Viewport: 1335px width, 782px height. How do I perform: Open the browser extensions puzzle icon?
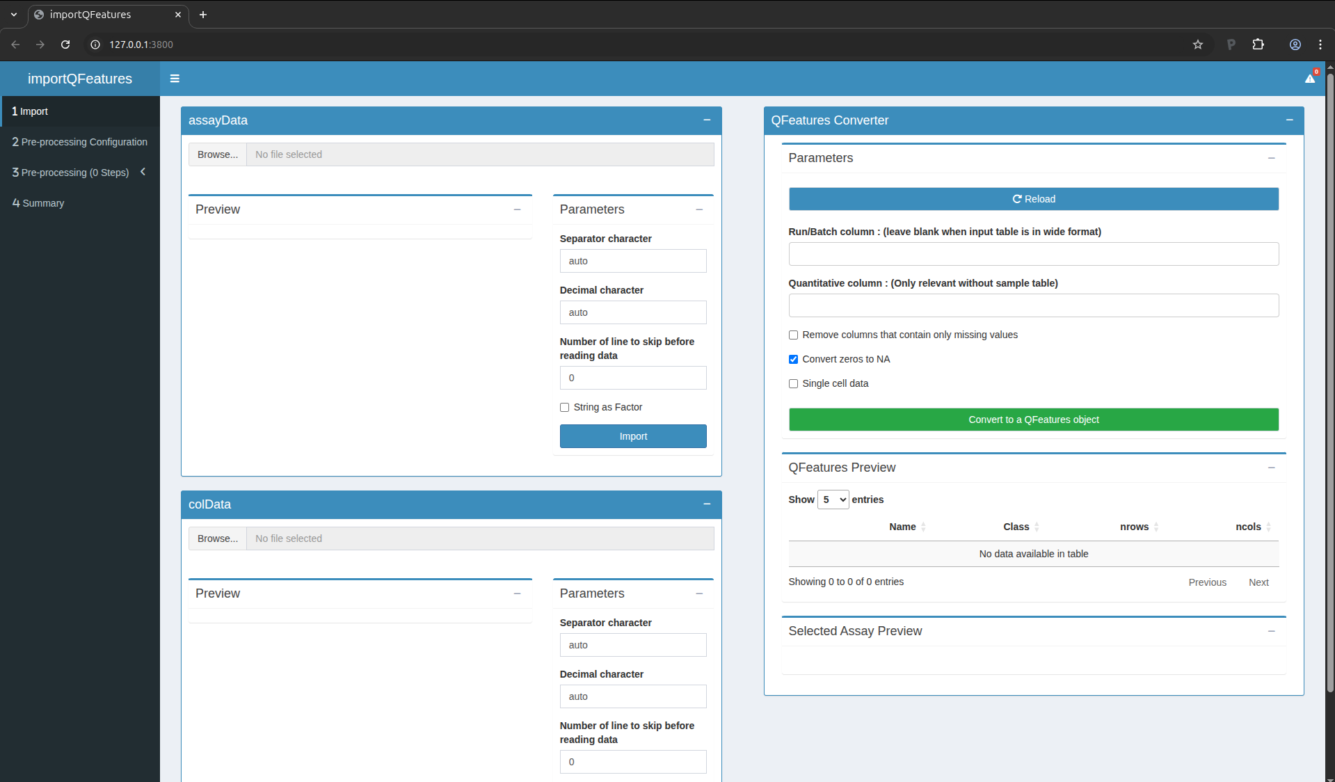point(1258,45)
